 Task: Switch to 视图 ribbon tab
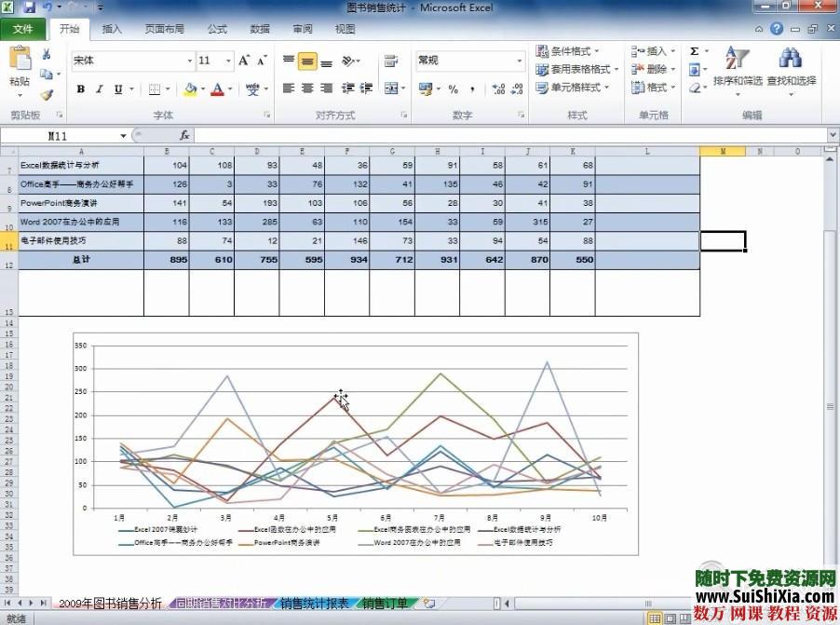(x=345, y=29)
